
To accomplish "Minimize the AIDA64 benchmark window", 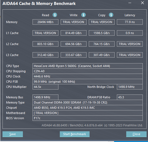I will 130,3.
